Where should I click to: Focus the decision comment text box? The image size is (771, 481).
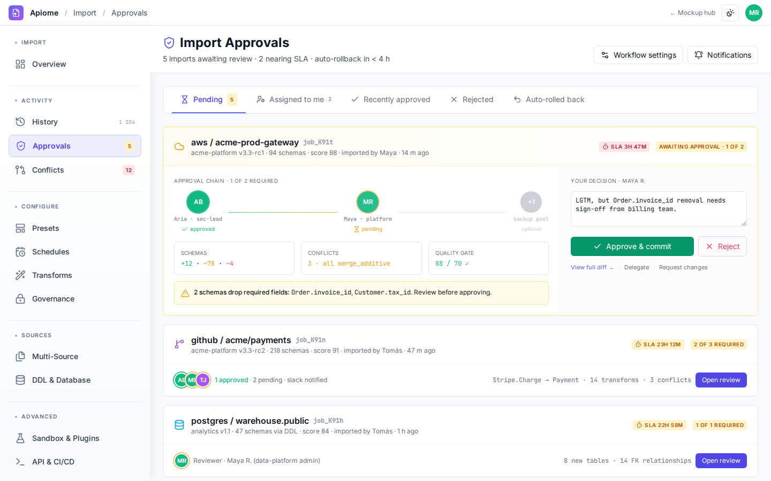click(659, 208)
